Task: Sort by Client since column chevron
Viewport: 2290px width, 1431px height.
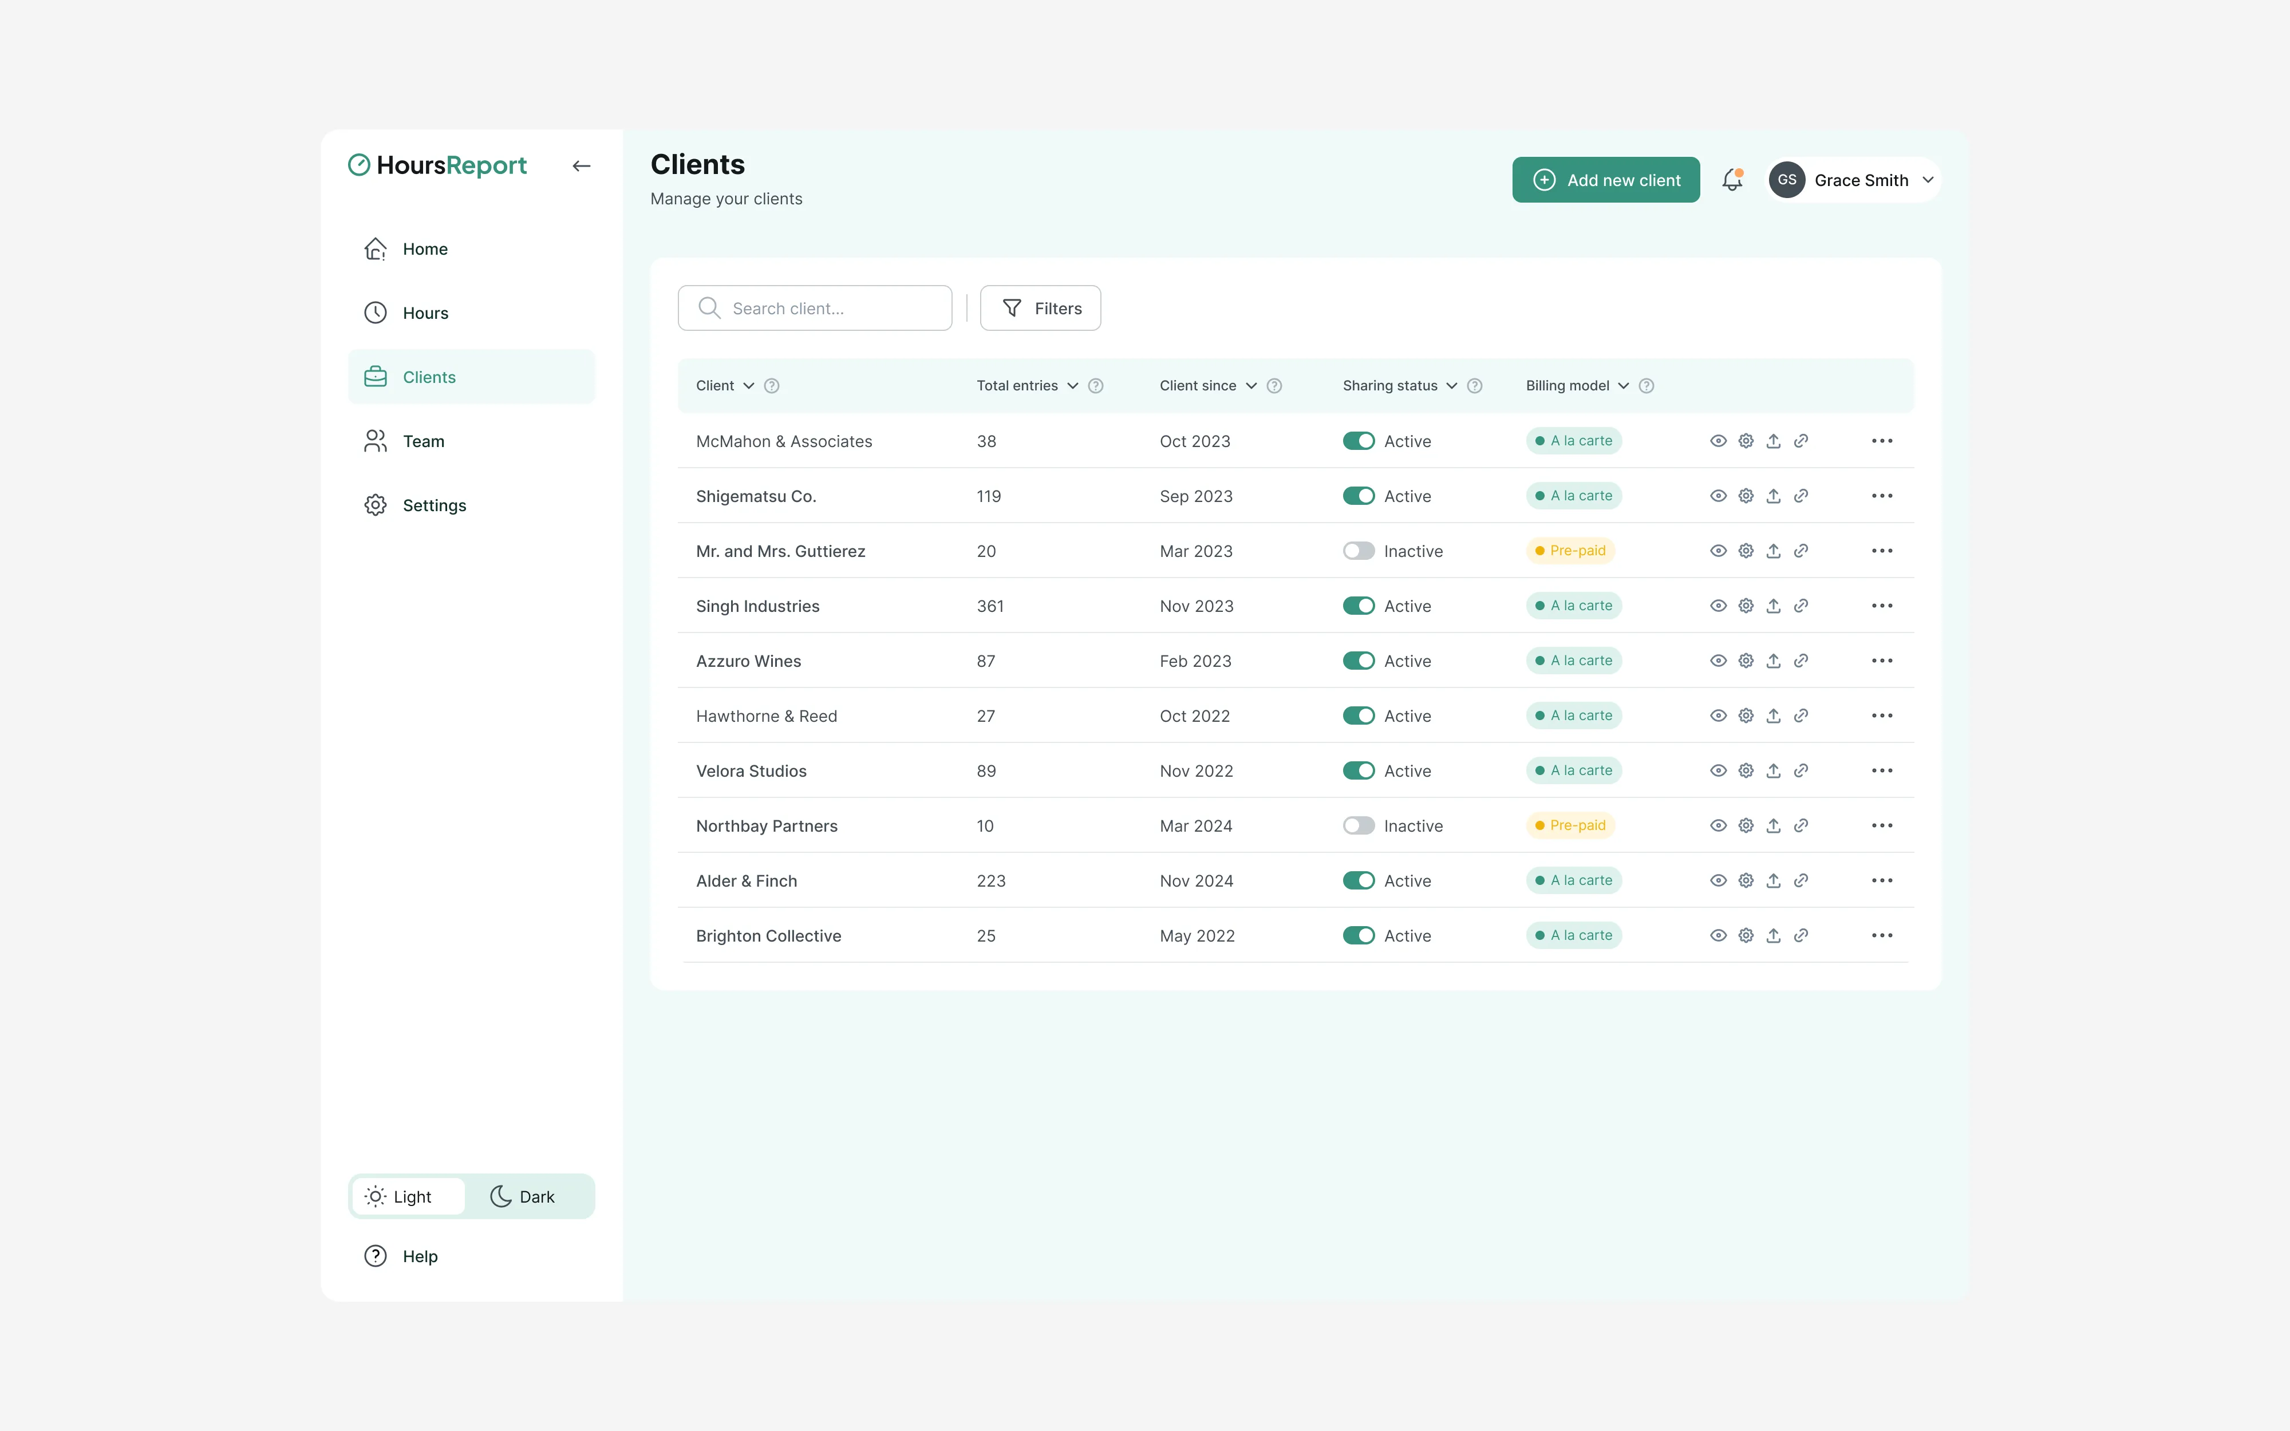Action: [x=1251, y=385]
